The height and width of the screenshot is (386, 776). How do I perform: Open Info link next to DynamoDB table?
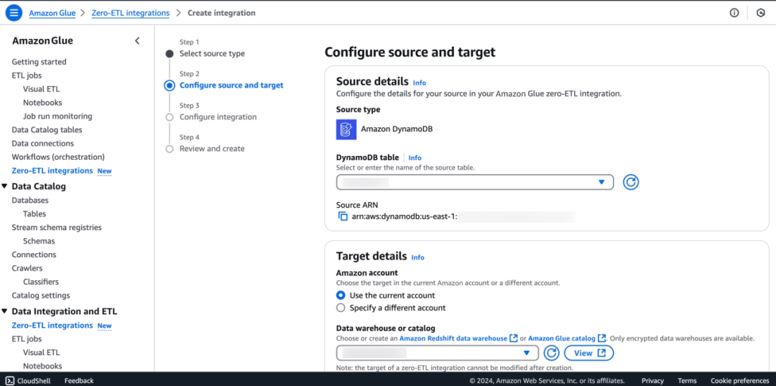(x=415, y=158)
